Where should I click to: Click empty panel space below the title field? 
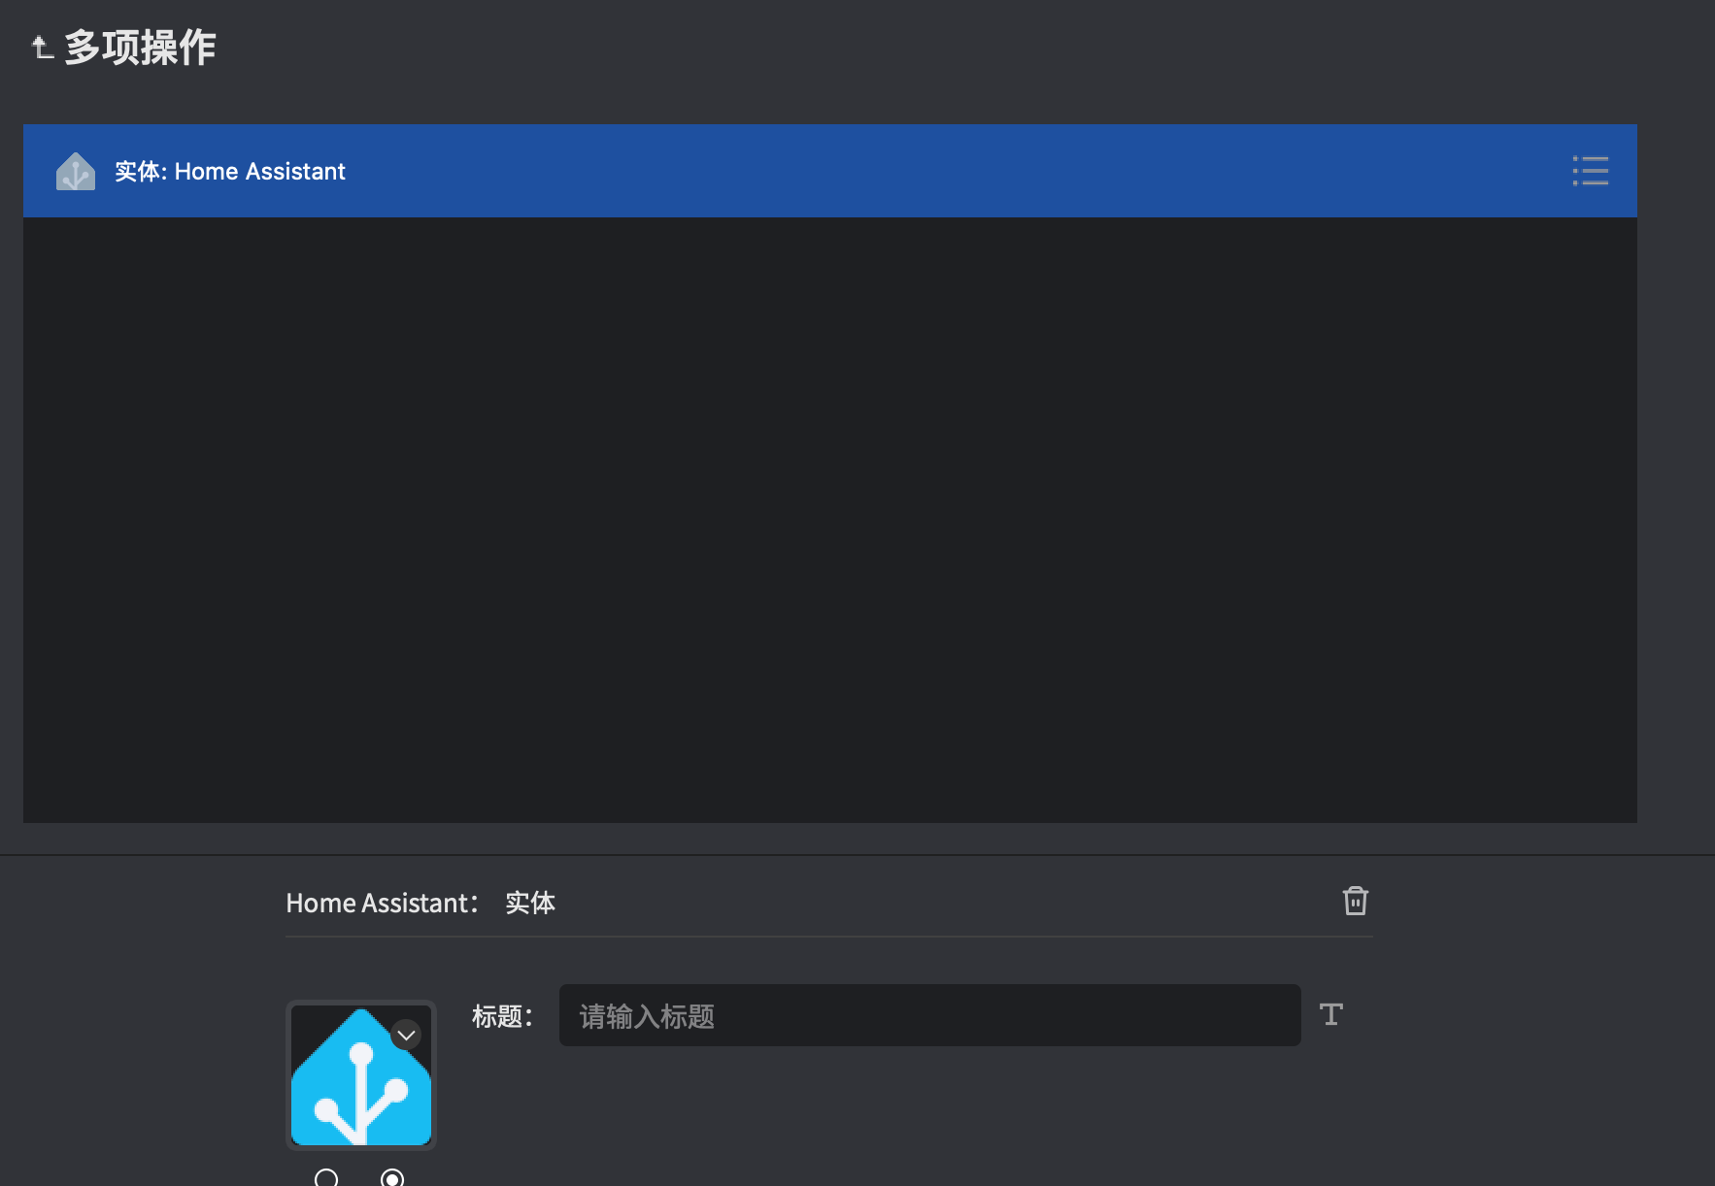point(928,1116)
